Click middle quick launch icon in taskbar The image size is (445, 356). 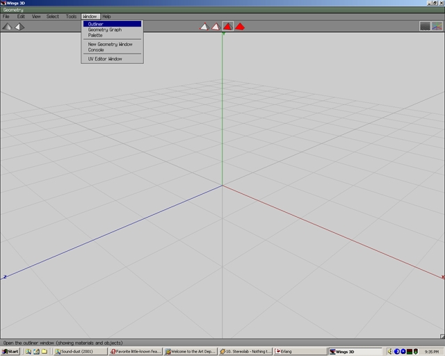click(36, 351)
